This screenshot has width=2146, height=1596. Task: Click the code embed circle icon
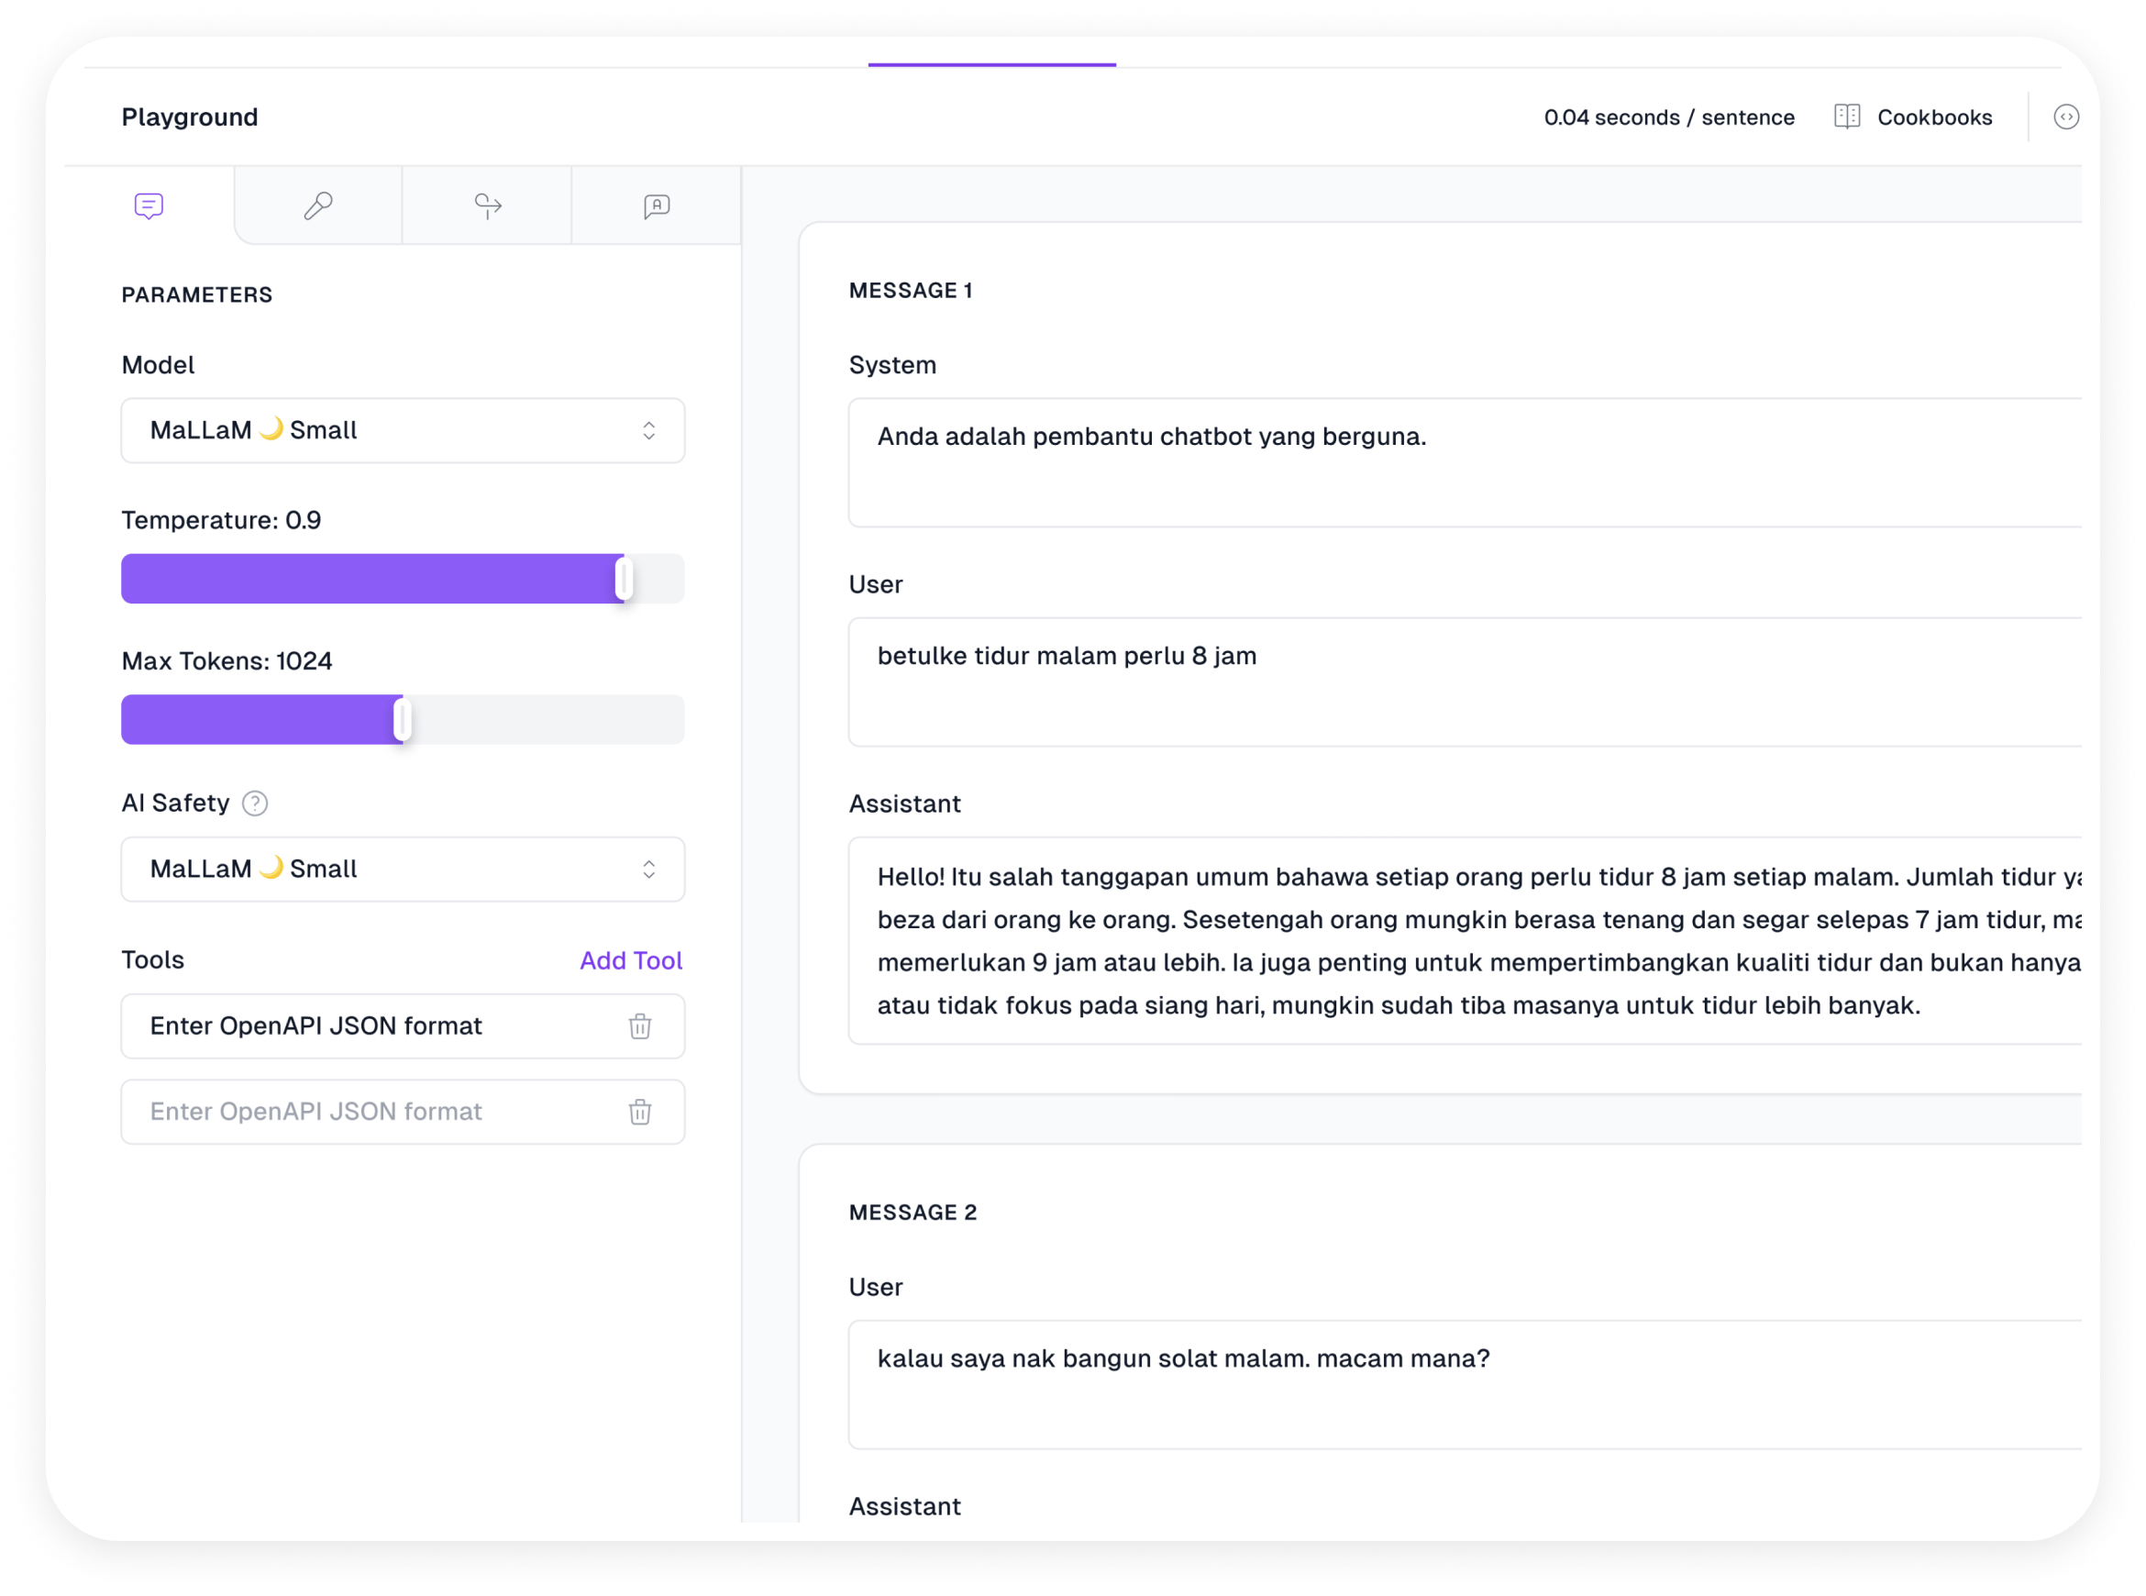point(2066,116)
